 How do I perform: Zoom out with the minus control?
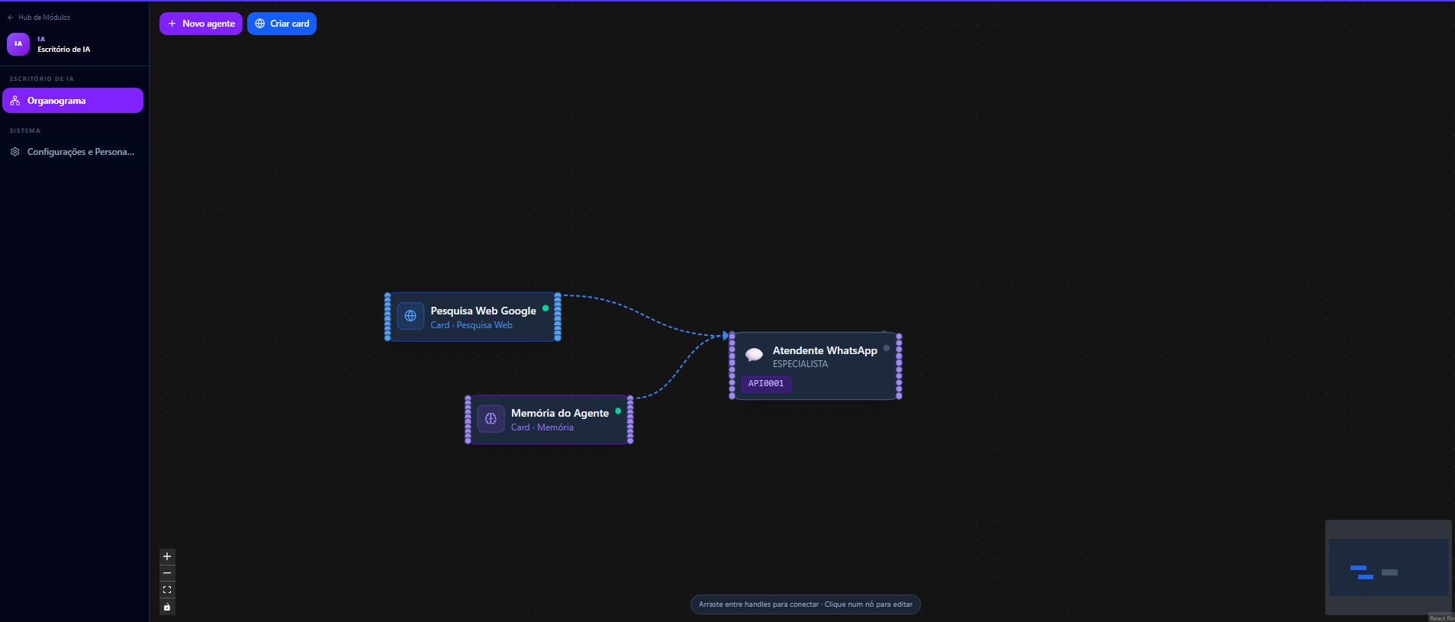[167, 573]
